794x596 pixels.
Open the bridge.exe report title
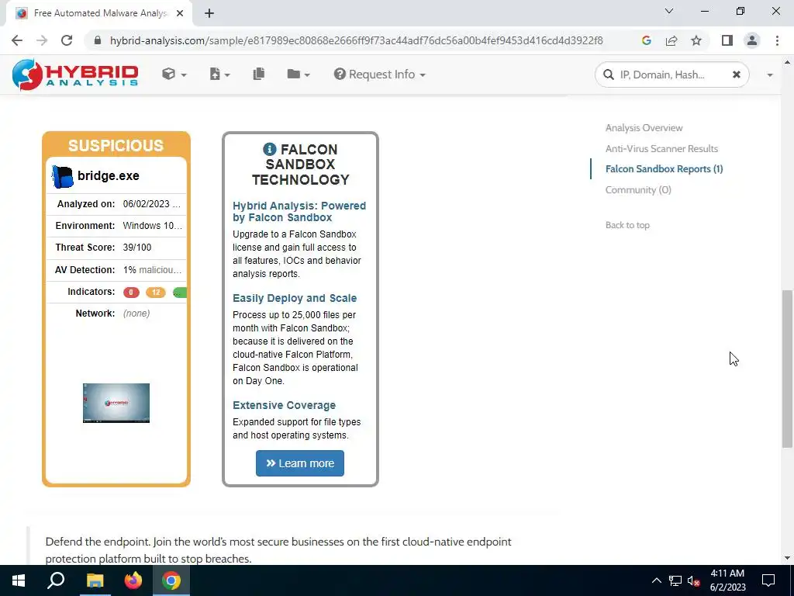tap(109, 176)
